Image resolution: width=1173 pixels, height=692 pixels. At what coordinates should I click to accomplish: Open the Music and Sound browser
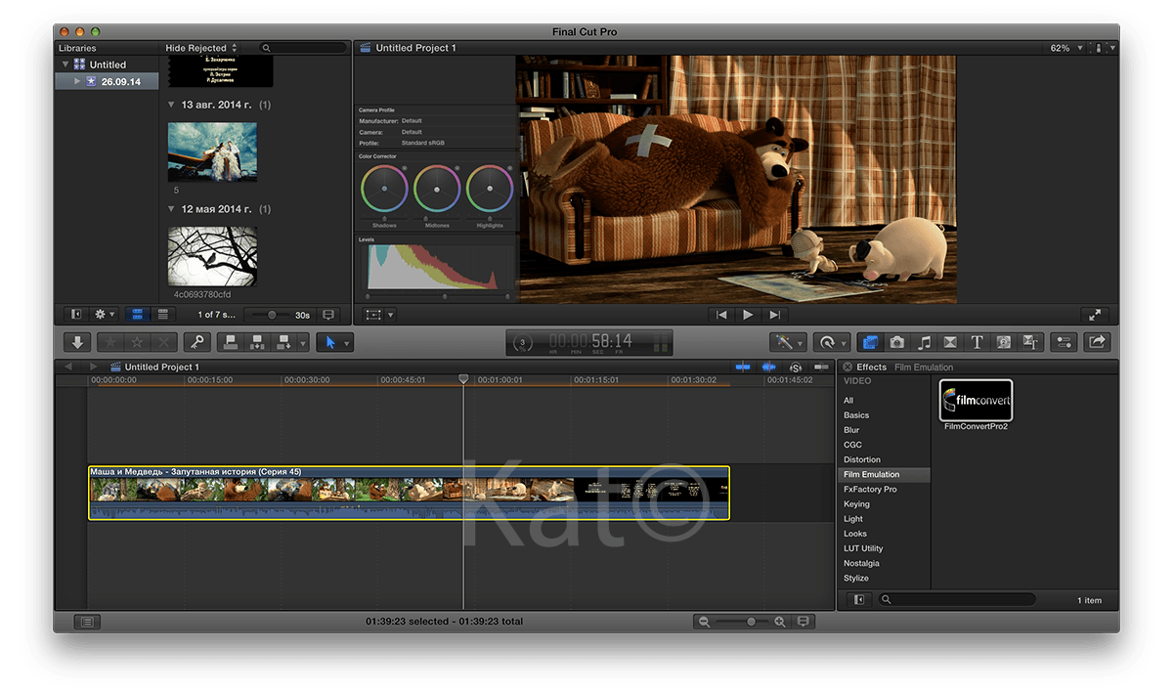click(x=924, y=342)
